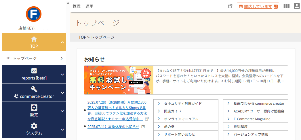Click the campaign announcement text 【まもなく終了!…
This screenshot has height=140, width=301.
point(220,76)
